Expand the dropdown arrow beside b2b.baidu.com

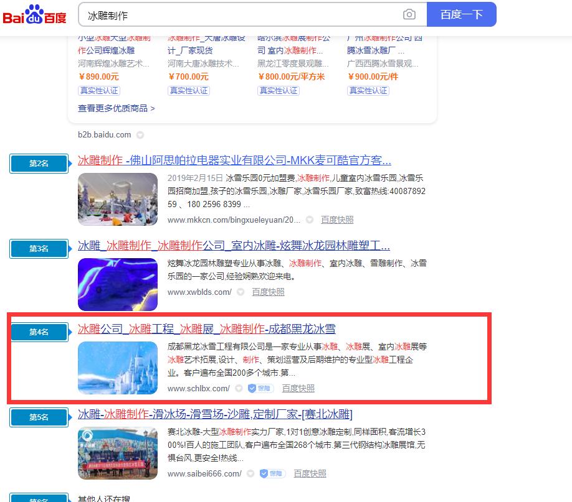point(140,135)
